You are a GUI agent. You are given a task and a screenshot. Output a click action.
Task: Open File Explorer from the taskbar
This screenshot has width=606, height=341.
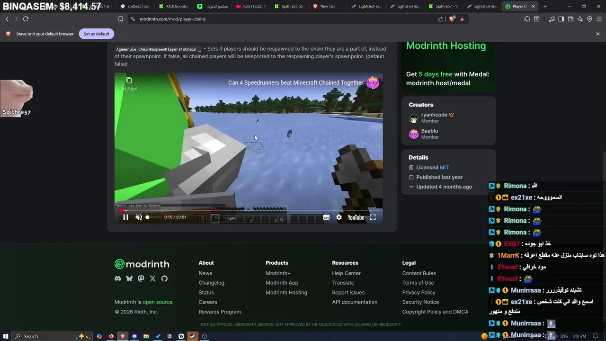click(146, 336)
